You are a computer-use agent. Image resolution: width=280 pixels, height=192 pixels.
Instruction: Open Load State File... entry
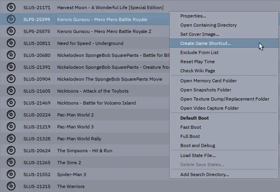(x=224, y=155)
